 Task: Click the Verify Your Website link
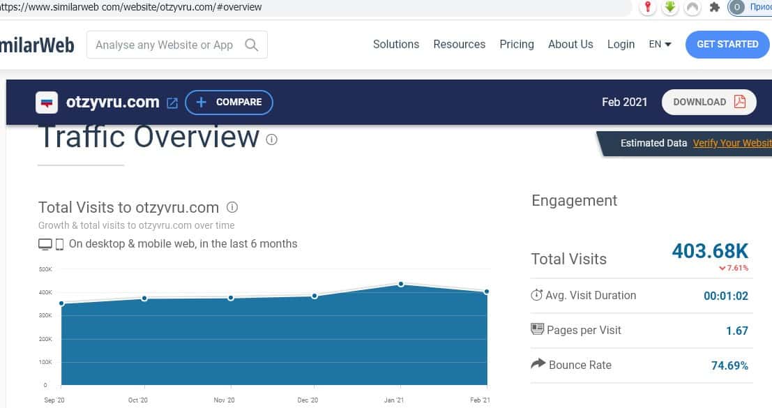[732, 143]
